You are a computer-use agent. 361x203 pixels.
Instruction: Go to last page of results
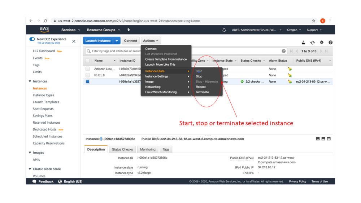[x=326, y=51]
